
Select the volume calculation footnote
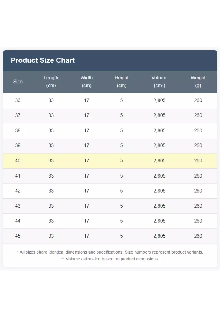110,259
